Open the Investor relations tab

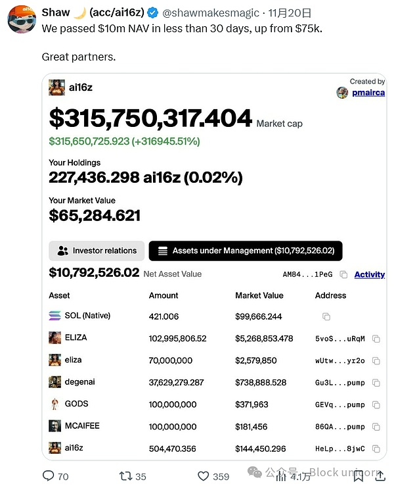coord(97,251)
